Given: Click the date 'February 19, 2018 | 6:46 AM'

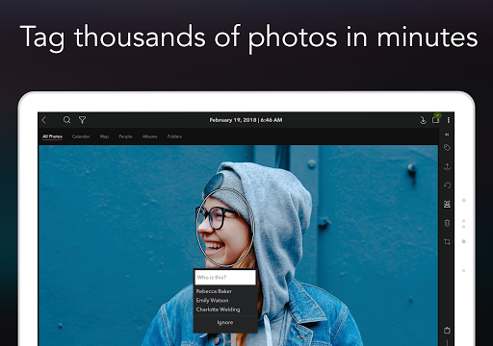Looking at the screenshot, I should pos(246,120).
